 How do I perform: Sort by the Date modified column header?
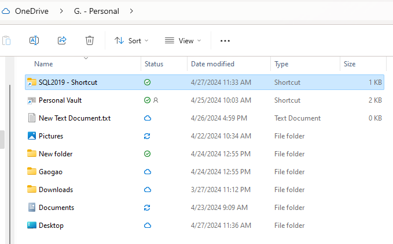click(x=212, y=64)
